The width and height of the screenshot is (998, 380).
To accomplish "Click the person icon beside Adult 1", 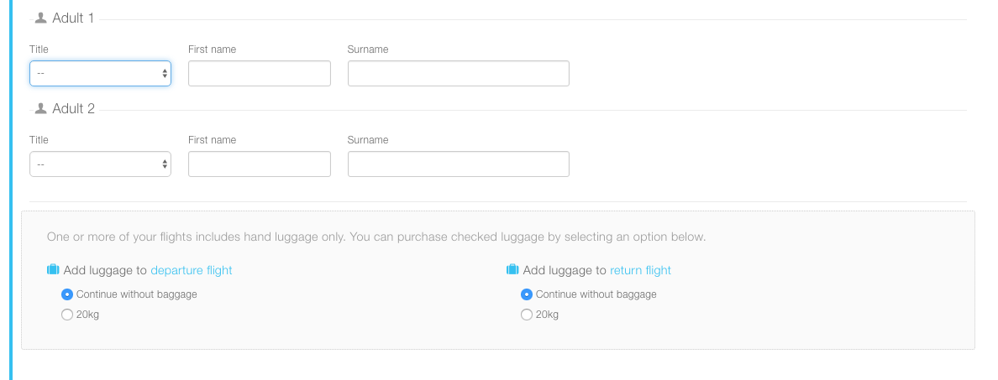I will tap(40, 18).
